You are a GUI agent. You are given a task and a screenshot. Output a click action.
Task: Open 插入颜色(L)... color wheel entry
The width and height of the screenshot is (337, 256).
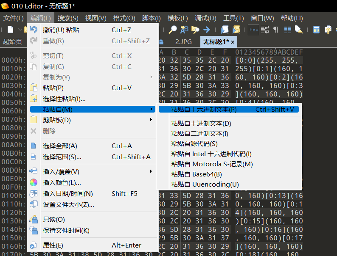pos(93,183)
